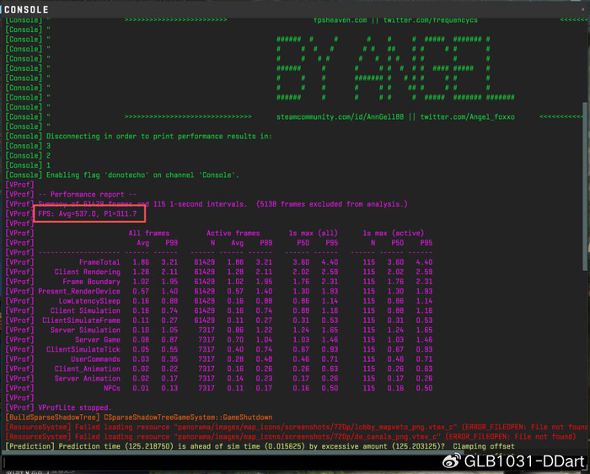Click the '-- Performance report --' line
The width and height of the screenshot is (590, 474).
[88, 194]
